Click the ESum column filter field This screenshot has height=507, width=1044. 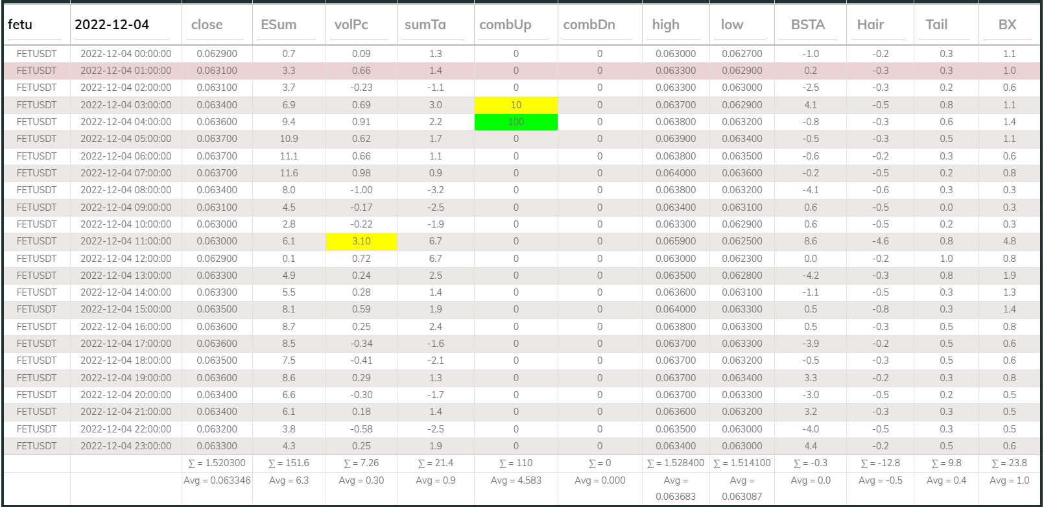(286, 25)
